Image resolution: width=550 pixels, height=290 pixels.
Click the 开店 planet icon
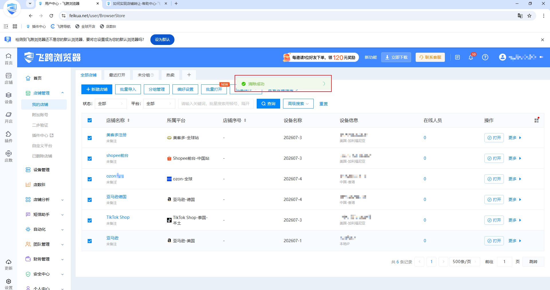click(x=9, y=117)
